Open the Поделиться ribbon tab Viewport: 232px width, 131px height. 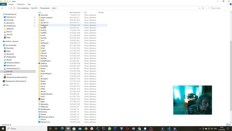coord(21,4)
